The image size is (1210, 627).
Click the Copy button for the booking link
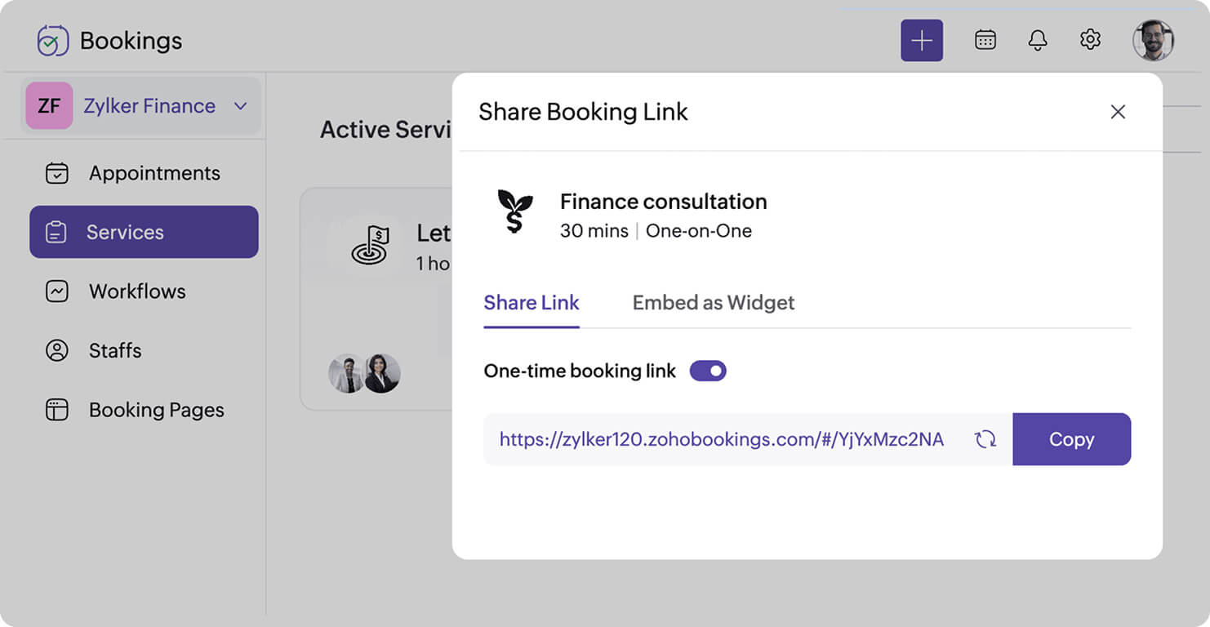(1071, 439)
